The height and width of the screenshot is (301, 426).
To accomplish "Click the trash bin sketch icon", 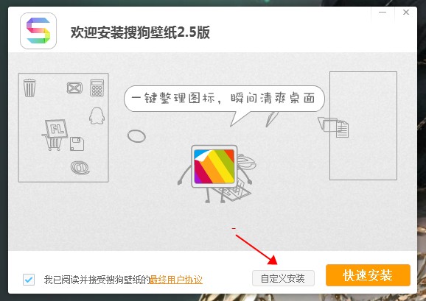I will (29, 88).
